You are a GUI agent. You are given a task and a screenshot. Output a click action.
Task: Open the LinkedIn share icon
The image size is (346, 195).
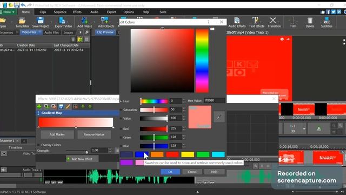pyautogui.click(x=339, y=12)
